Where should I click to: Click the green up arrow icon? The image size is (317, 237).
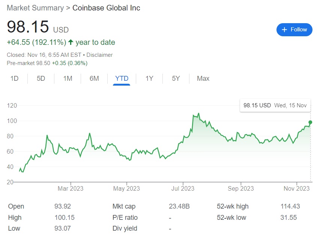[x=71, y=42]
